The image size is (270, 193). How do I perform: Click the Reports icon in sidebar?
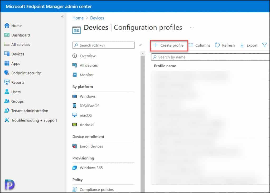pyautogui.click(x=7, y=82)
